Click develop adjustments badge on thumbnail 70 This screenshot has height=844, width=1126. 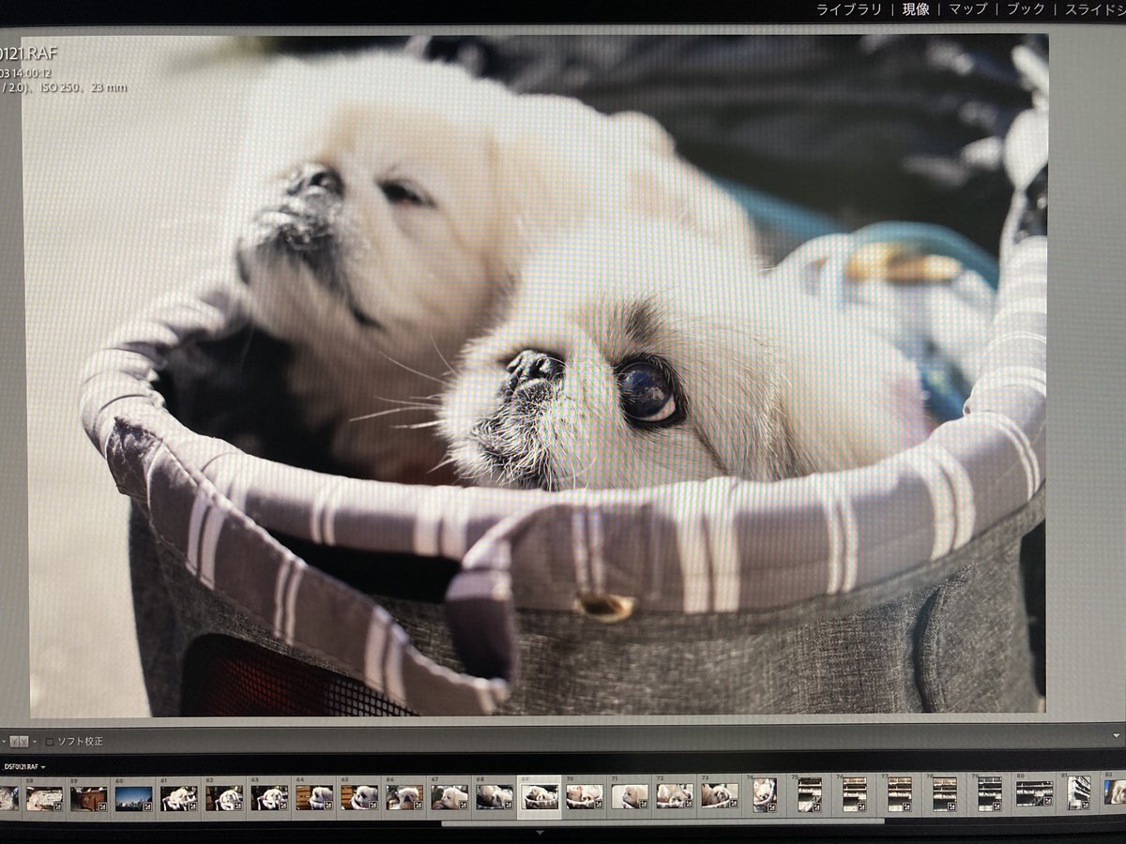(x=598, y=804)
